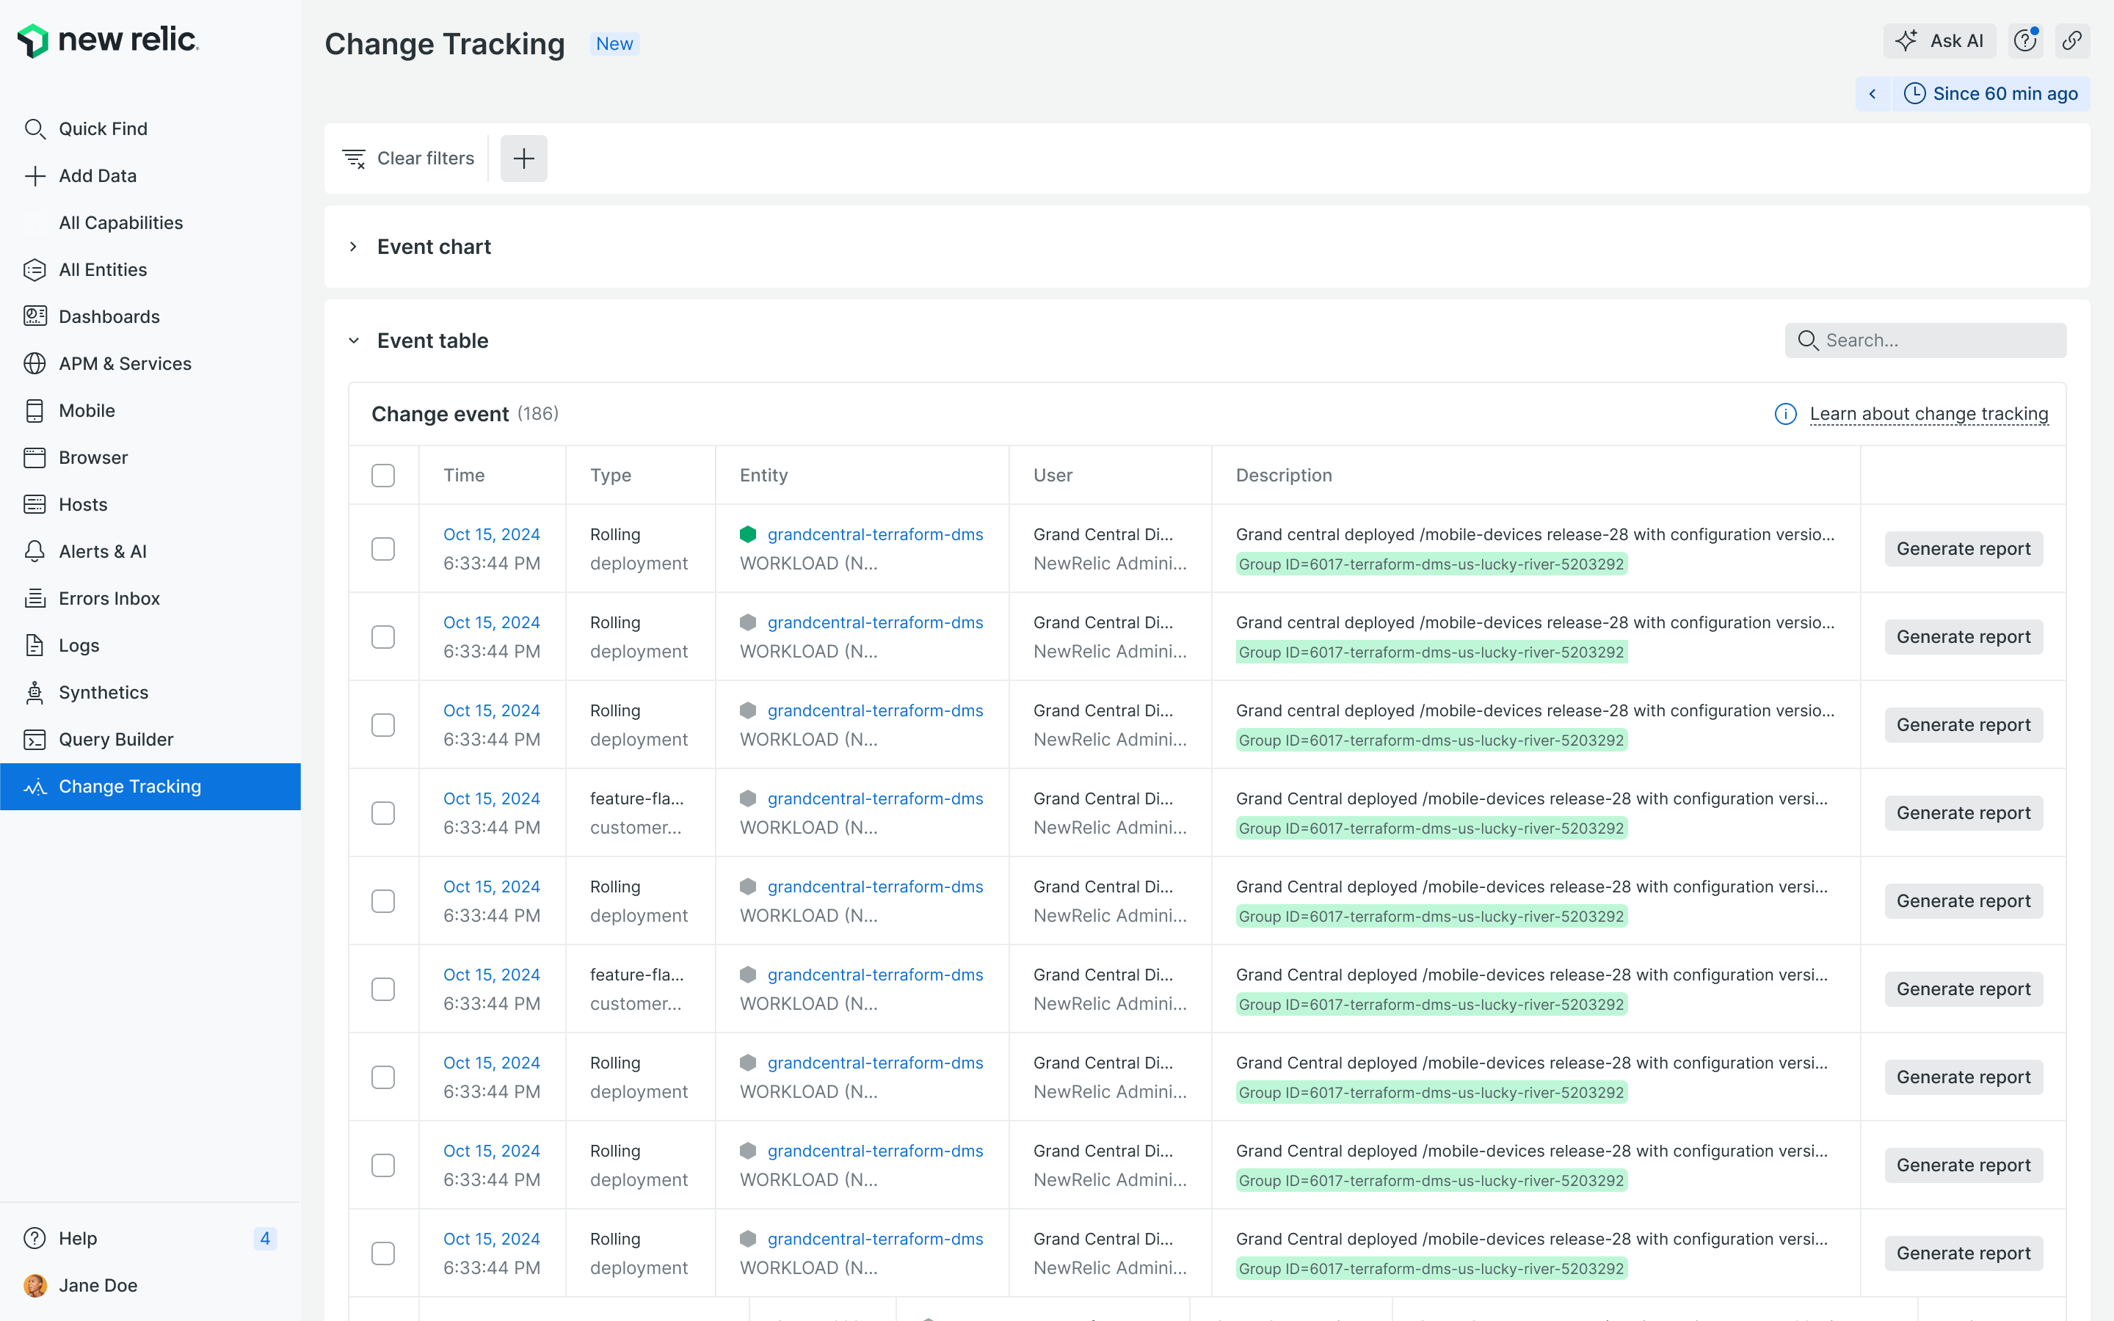This screenshot has width=2114, height=1321.
Task: Select Change Tracking in sidebar
Action: tap(150, 787)
